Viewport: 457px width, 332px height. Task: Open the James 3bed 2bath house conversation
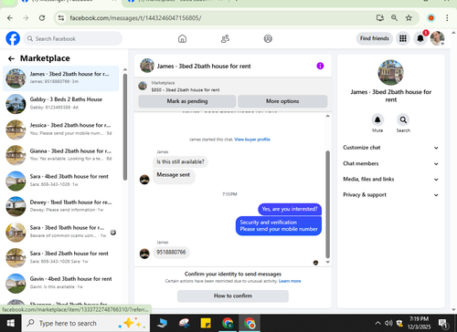60,78
